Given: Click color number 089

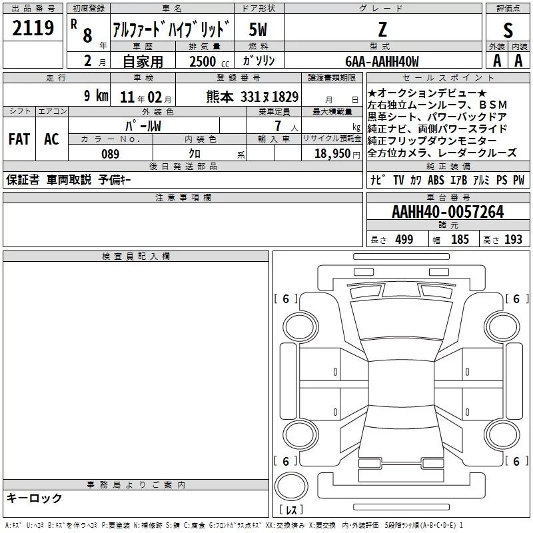Looking at the screenshot, I should pos(110,154).
